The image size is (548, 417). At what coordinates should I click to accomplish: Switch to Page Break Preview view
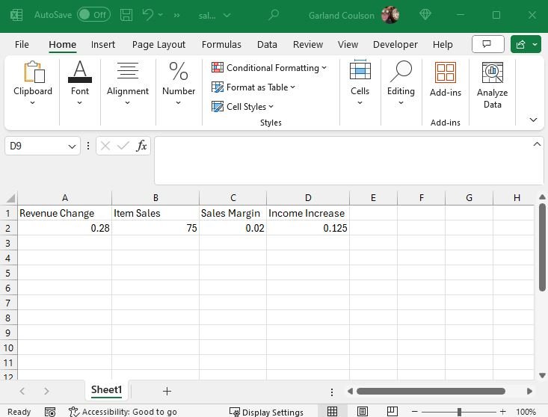(390, 412)
